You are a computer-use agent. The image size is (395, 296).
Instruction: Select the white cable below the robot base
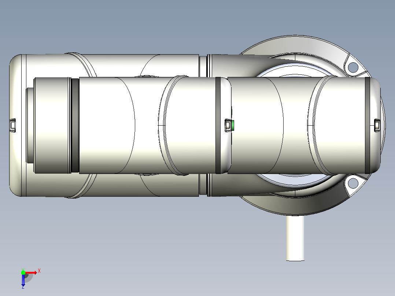[295, 238]
